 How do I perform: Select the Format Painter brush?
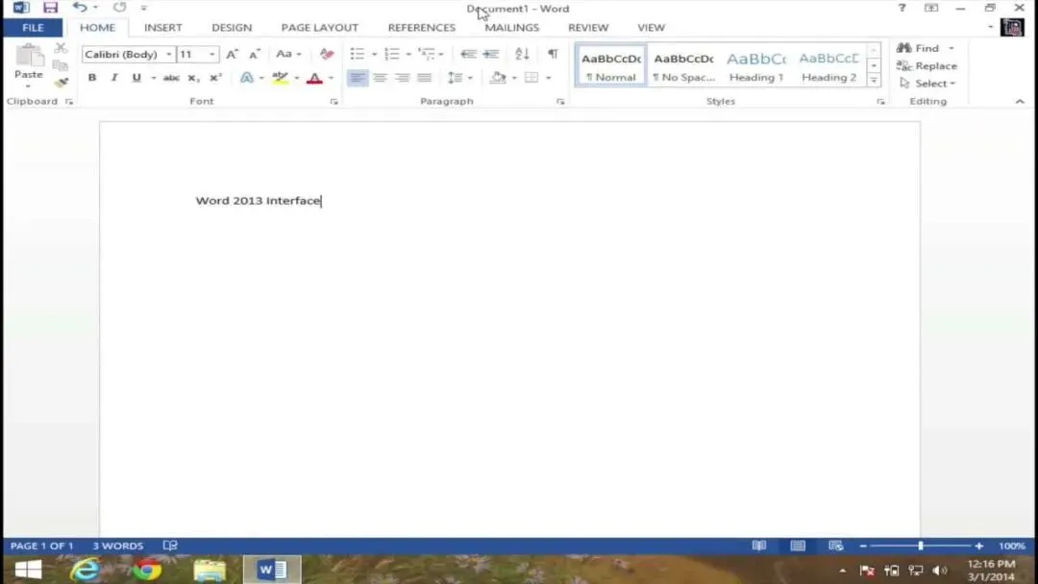(x=61, y=83)
